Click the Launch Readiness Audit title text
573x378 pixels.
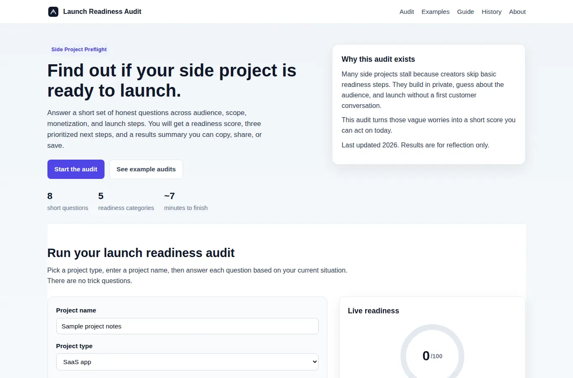click(x=102, y=12)
